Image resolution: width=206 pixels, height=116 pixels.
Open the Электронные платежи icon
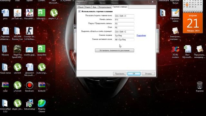click(x=175, y=31)
